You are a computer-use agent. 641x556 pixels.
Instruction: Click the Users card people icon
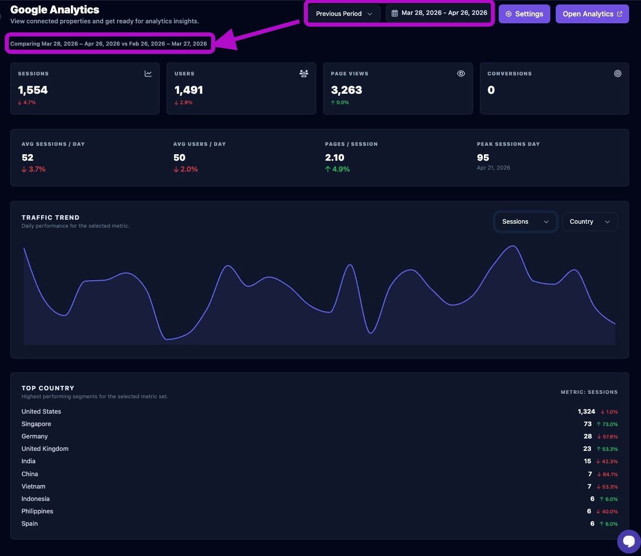[304, 73]
